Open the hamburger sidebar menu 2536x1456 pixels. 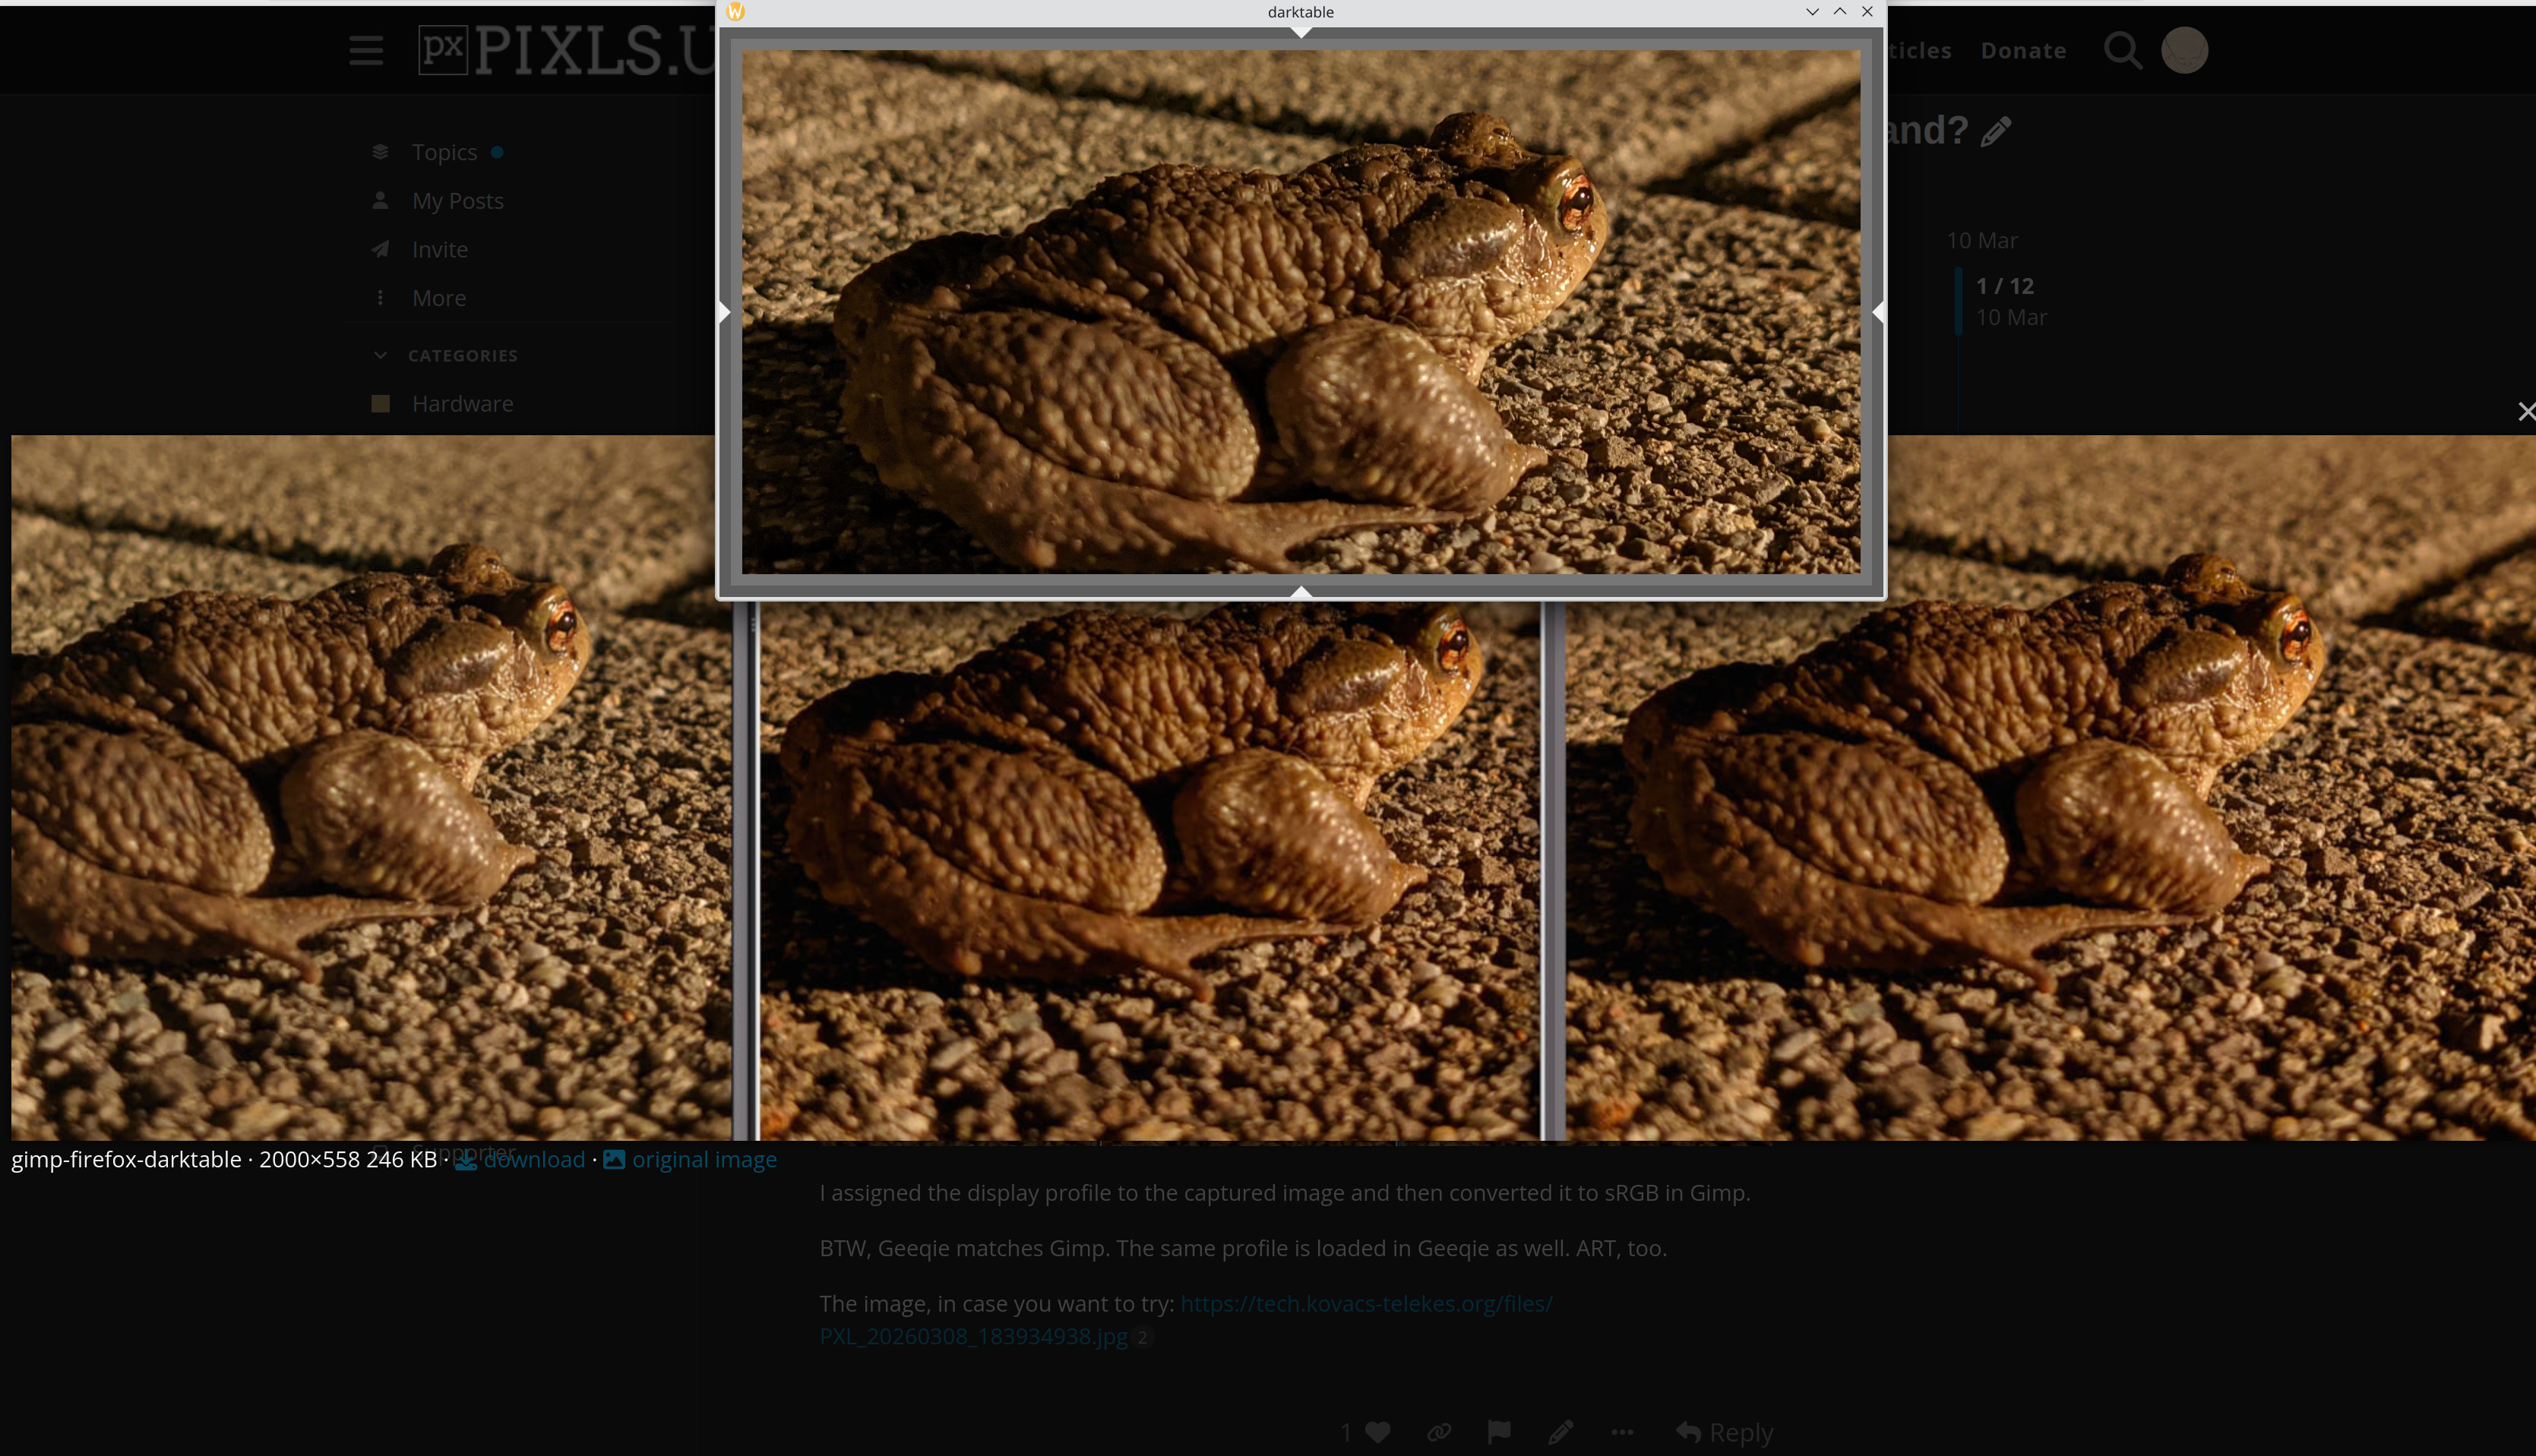coord(366,50)
